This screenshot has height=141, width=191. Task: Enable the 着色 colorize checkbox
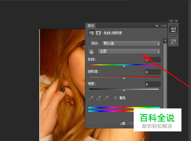(115, 98)
